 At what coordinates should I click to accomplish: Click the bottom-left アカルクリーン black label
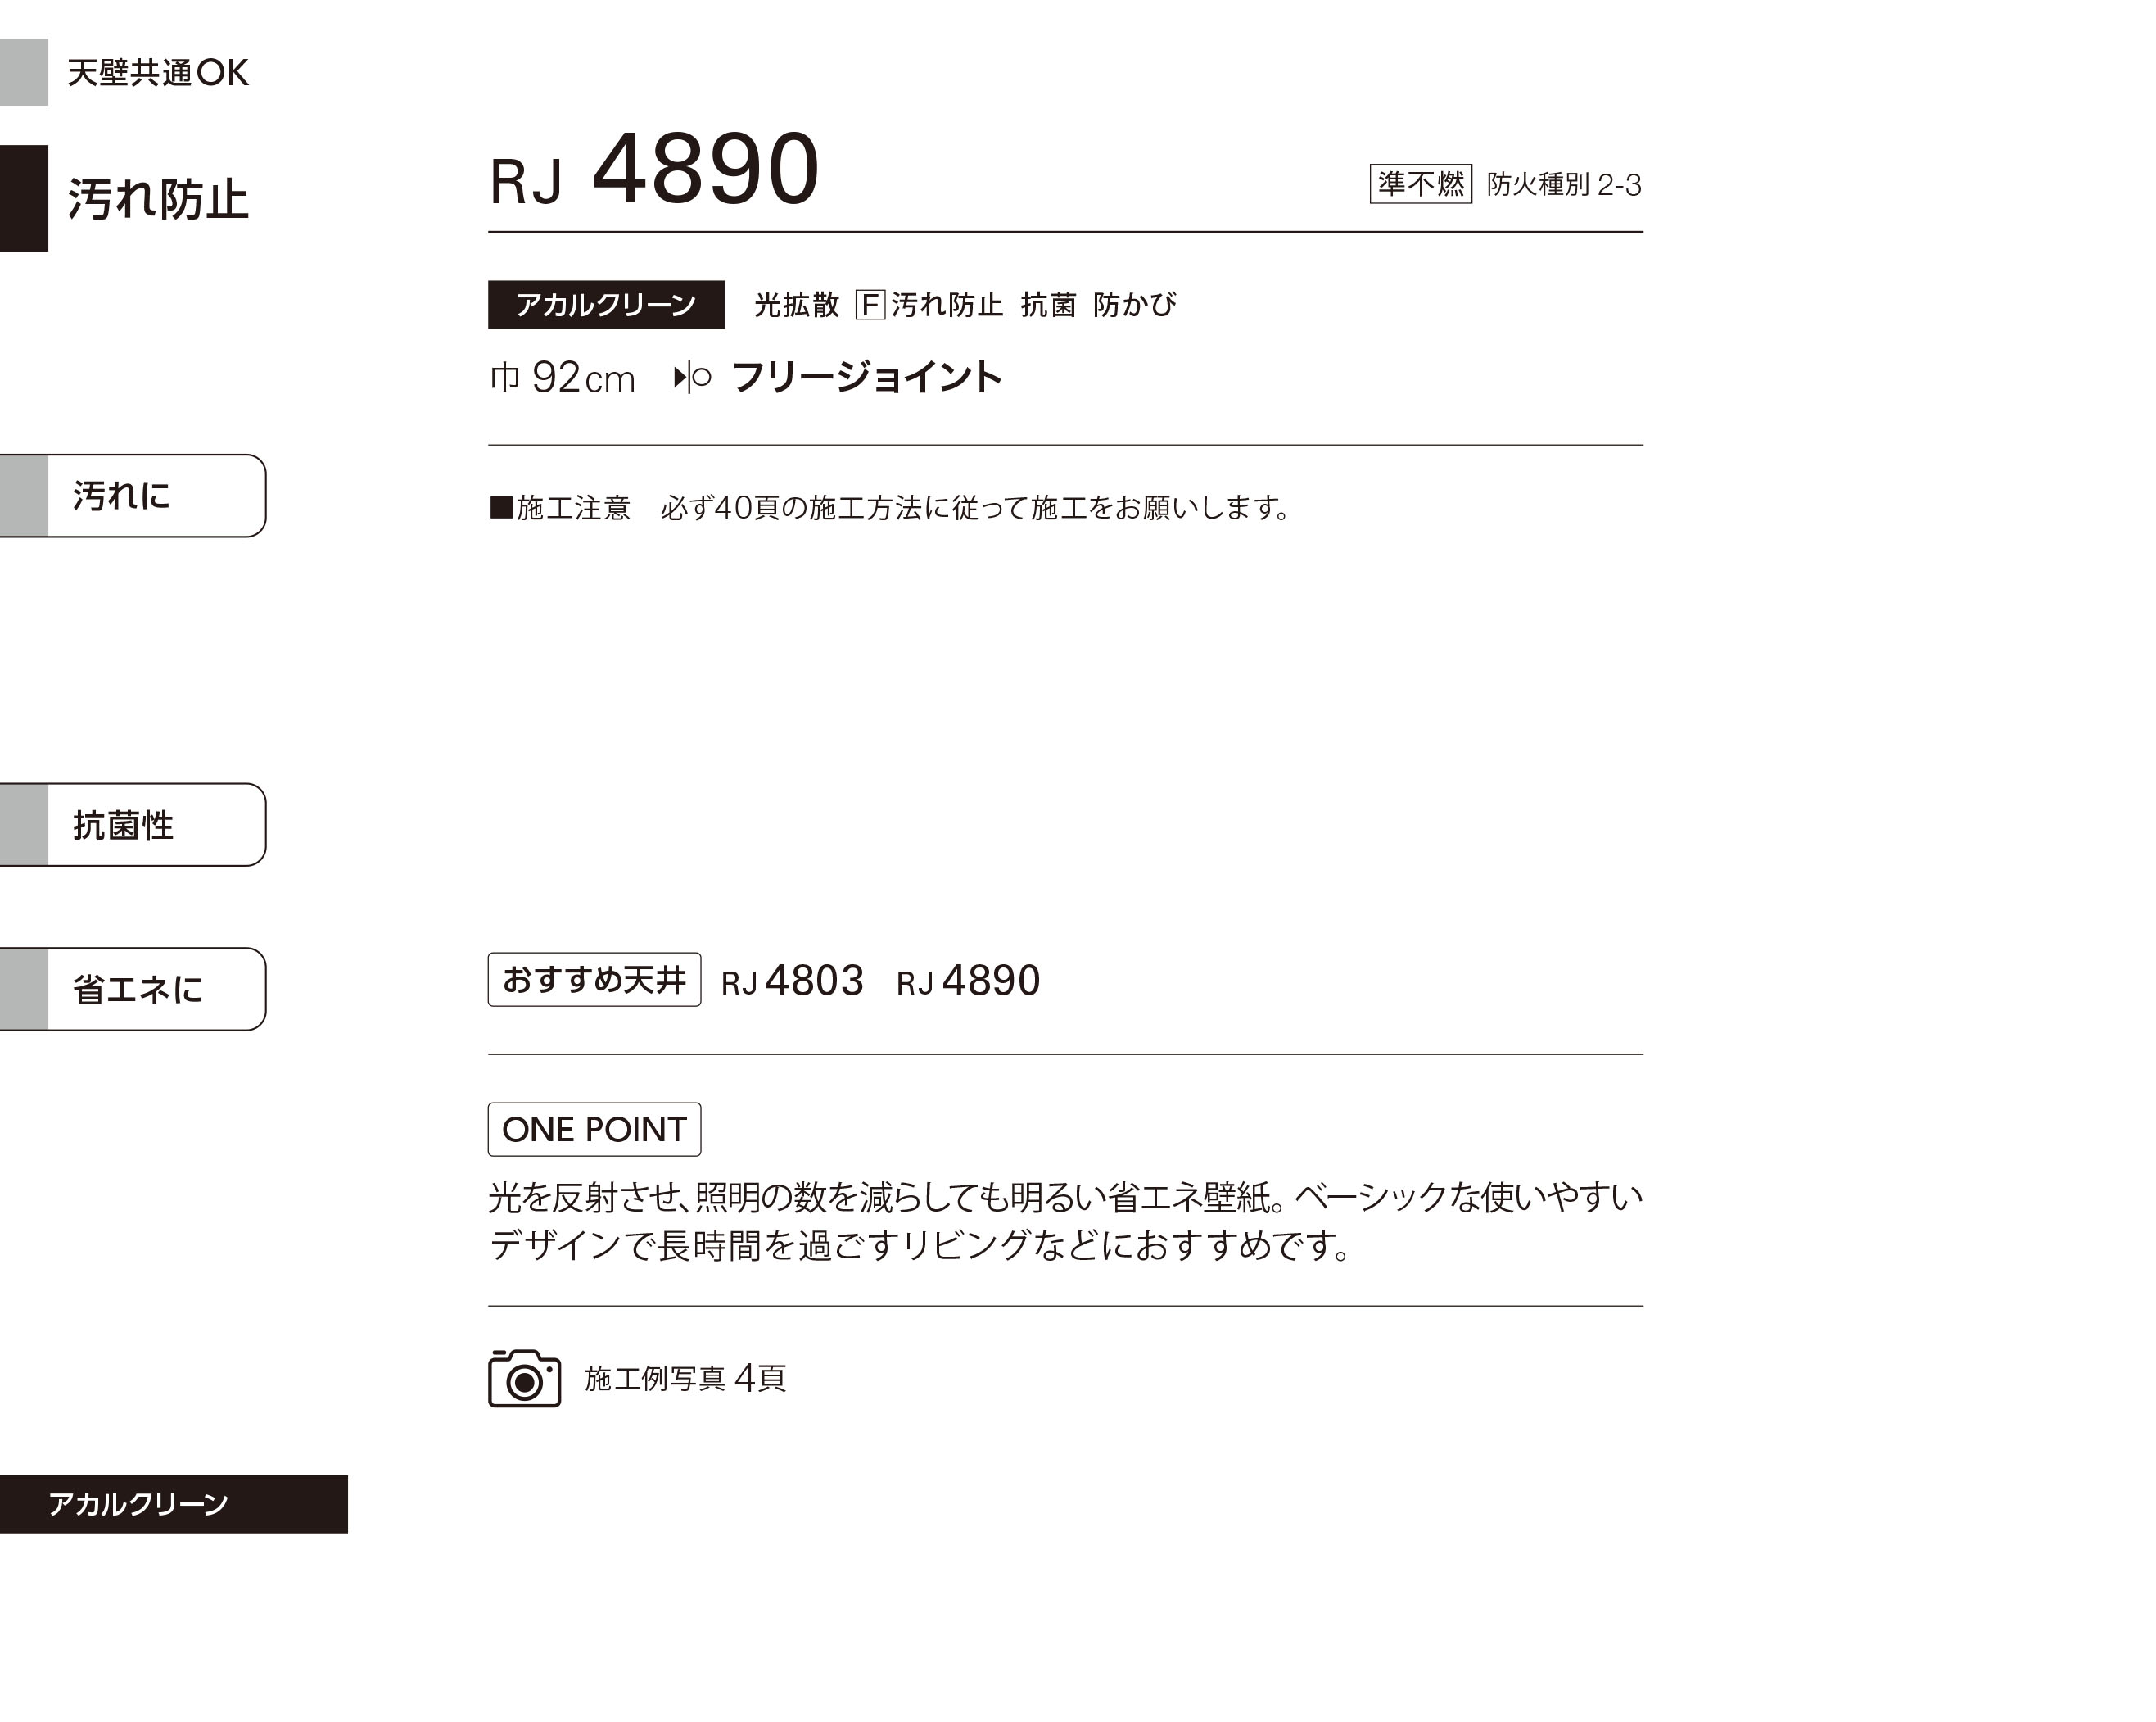tap(173, 1504)
